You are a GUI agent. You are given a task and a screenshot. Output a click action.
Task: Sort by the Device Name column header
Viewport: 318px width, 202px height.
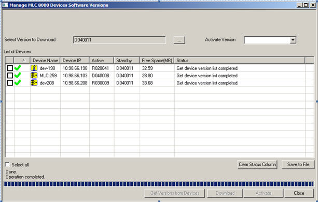click(x=45, y=60)
